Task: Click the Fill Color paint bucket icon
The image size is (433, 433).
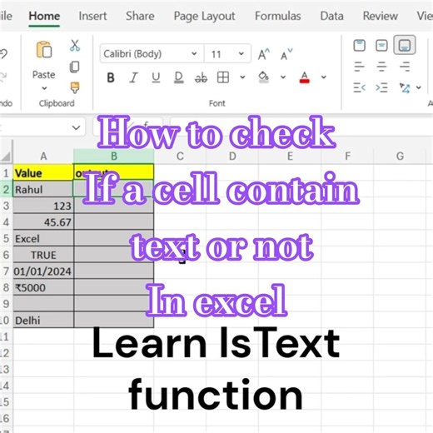Action: tap(263, 77)
